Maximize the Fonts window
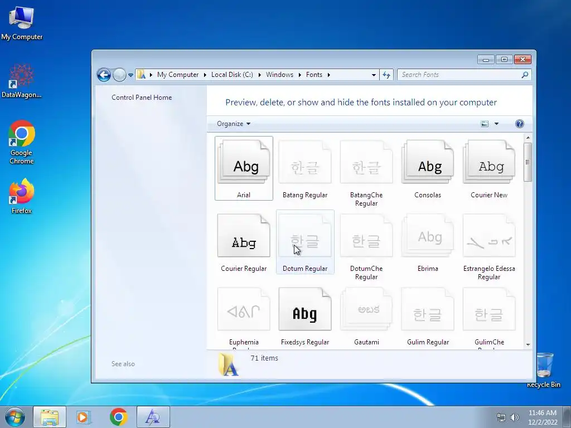 point(504,59)
